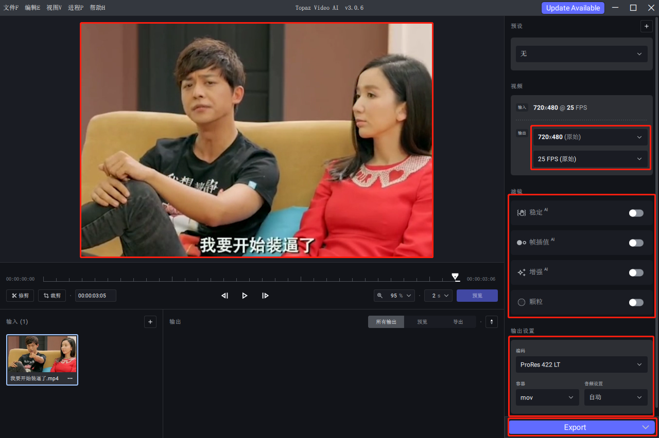The width and height of the screenshot is (659, 438).
Task: Play the video preview
Action: click(x=245, y=296)
